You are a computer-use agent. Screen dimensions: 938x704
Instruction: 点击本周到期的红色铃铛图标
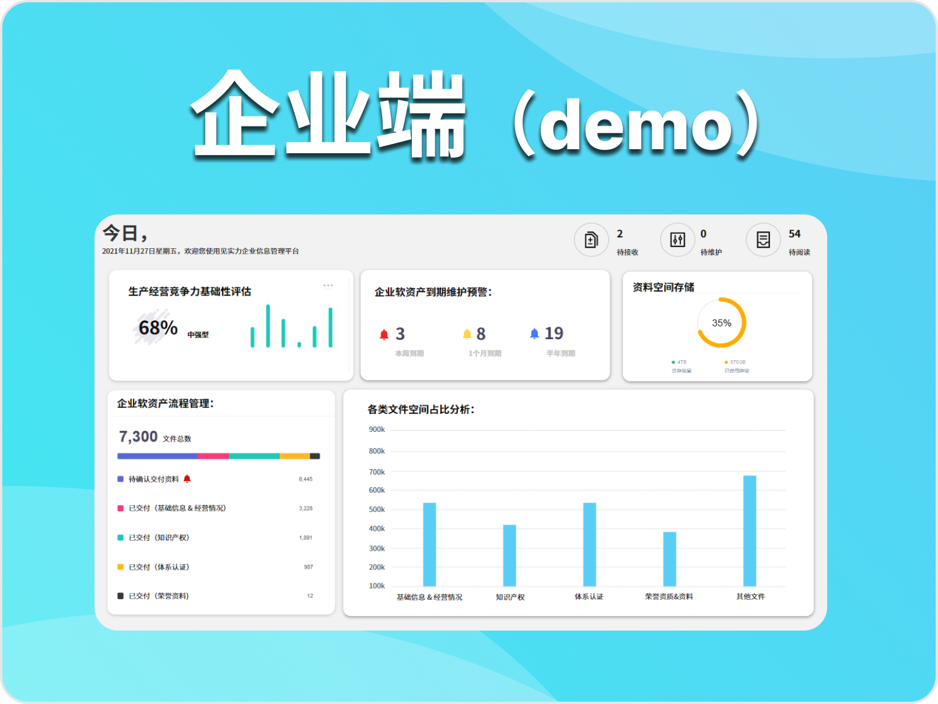(x=384, y=333)
